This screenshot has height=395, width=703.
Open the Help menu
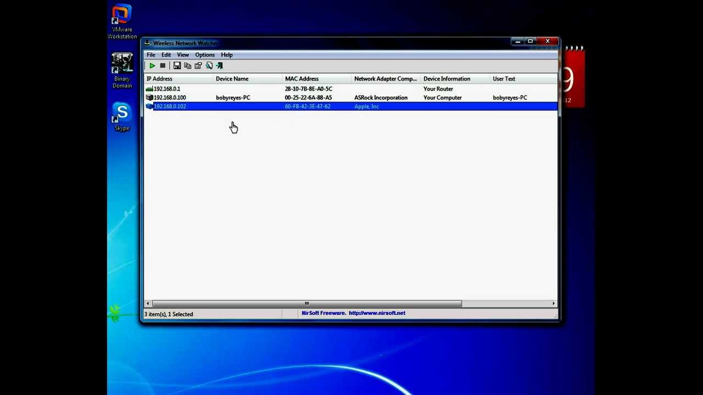point(227,55)
